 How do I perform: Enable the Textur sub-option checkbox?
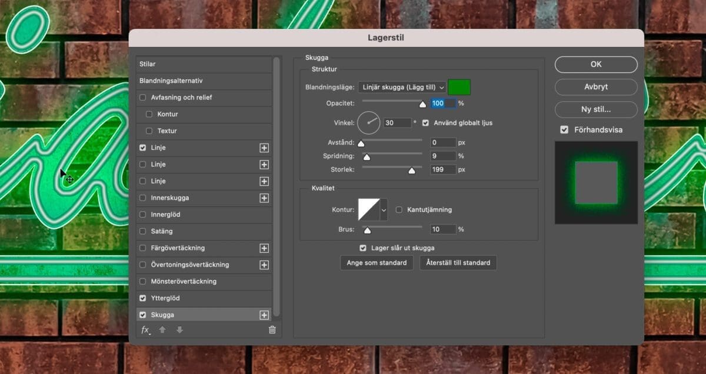click(149, 131)
